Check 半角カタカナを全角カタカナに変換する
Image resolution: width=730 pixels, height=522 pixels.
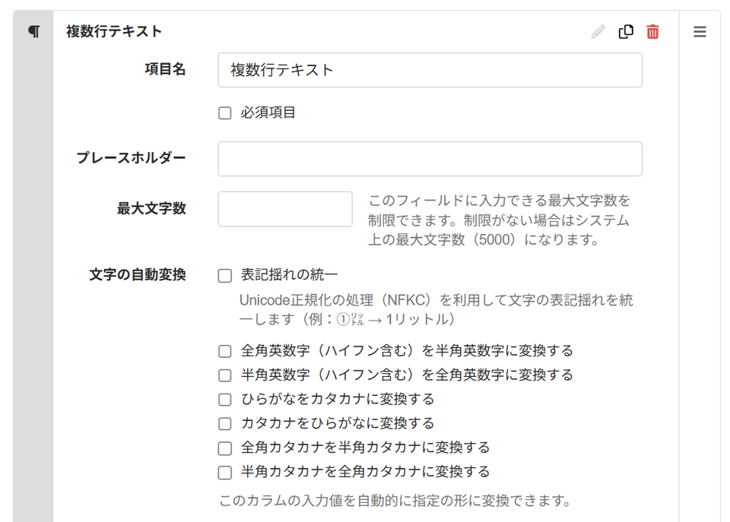225,473
